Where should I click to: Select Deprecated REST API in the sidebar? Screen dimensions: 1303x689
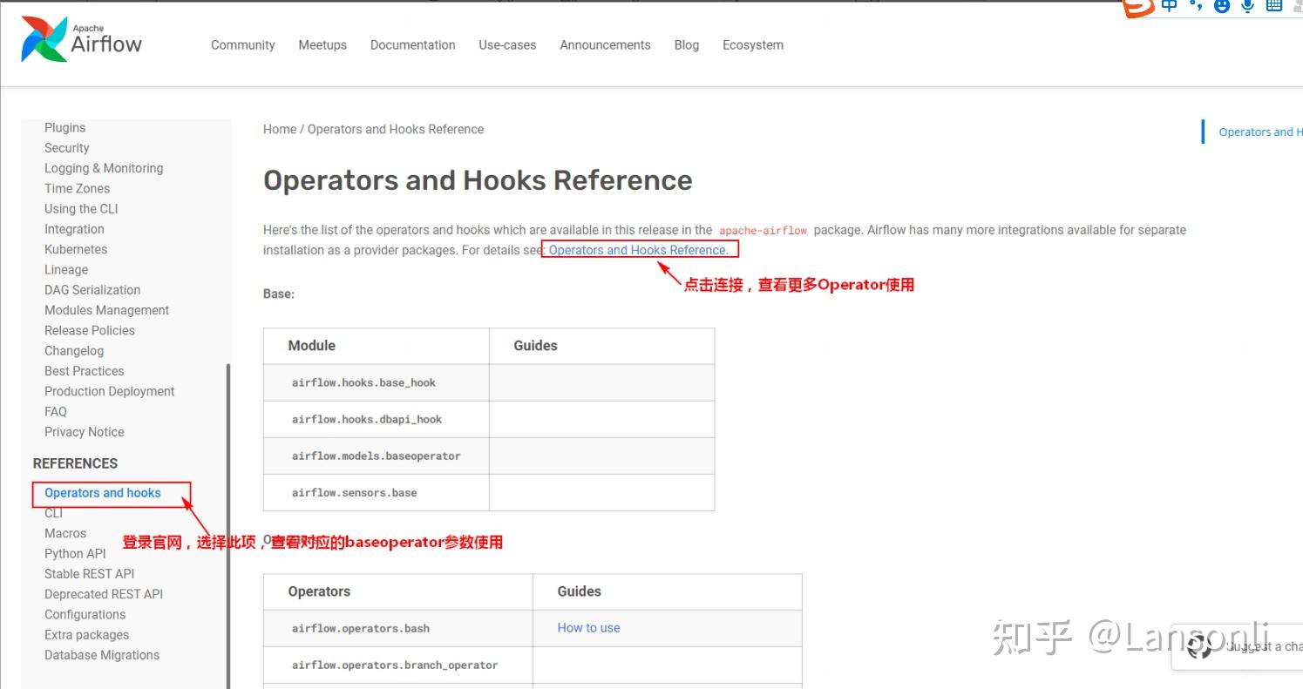coord(104,594)
